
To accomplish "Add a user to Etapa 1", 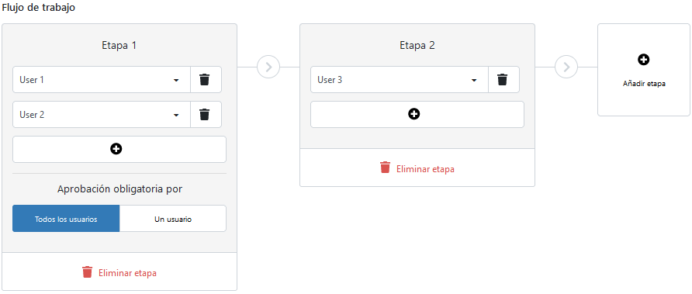I will tap(119, 149).
